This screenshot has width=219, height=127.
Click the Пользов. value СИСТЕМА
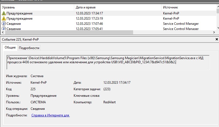pos(38,102)
